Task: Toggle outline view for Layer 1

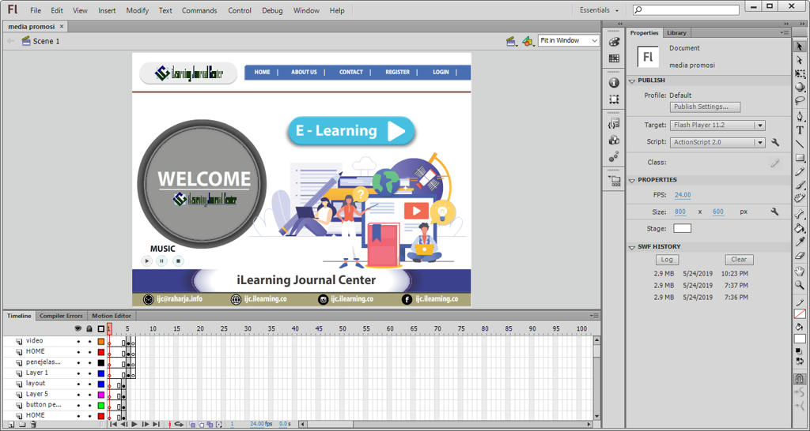Action: click(101, 373)
